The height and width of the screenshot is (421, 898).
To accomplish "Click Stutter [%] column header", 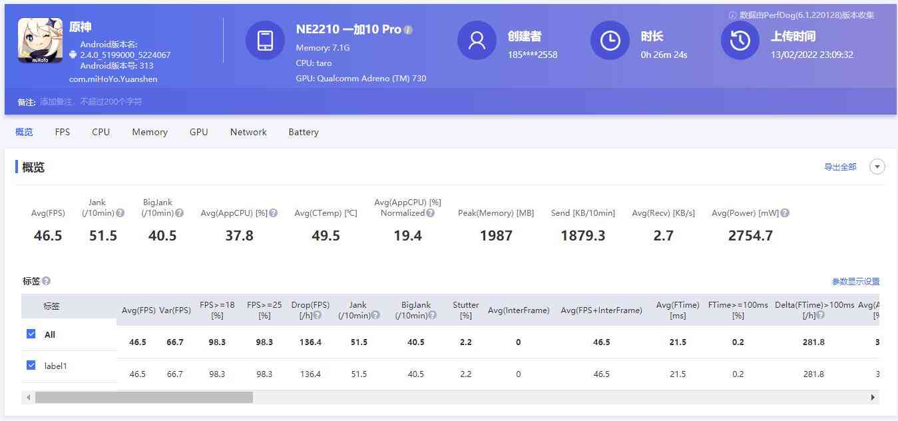I will (x=466, y=310).
